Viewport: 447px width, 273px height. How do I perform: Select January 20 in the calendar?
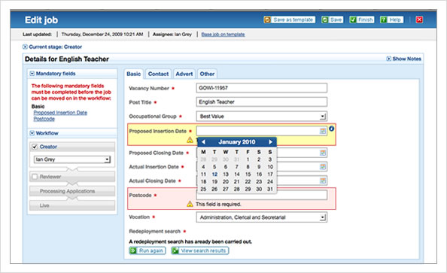226,181
